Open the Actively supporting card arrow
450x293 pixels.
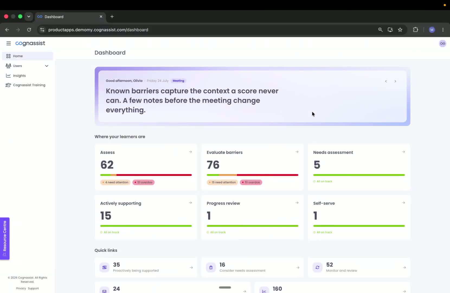point(190,203)
